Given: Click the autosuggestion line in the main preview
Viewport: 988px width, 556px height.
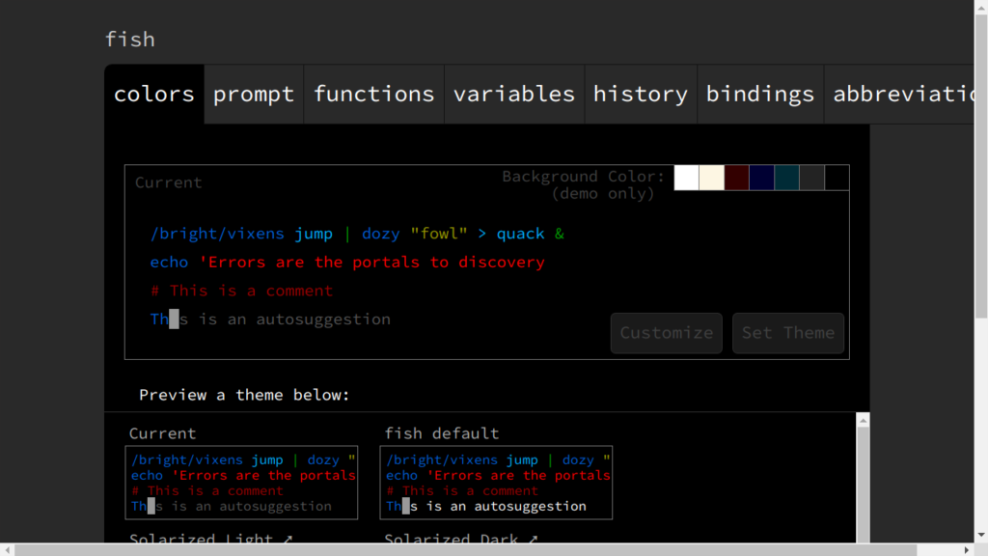Looking at the screenshot, I should coord(270,320).
